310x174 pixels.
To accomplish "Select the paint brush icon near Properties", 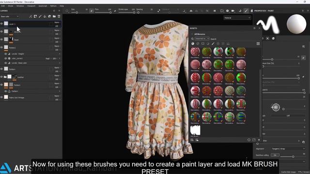I will (x=246, y=11).
